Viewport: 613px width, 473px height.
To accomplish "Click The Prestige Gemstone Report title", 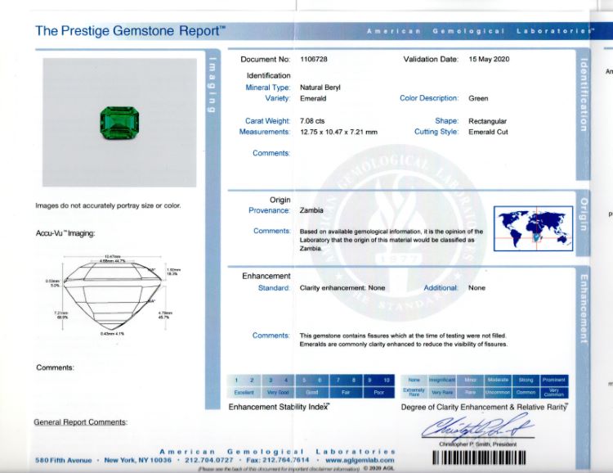I will pos(131,31).
